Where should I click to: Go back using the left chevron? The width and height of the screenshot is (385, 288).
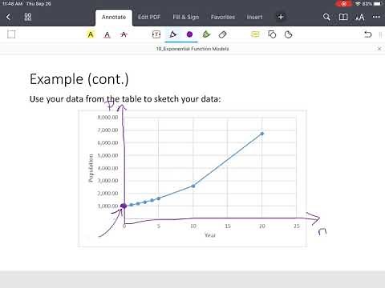[x=9, y=17]
